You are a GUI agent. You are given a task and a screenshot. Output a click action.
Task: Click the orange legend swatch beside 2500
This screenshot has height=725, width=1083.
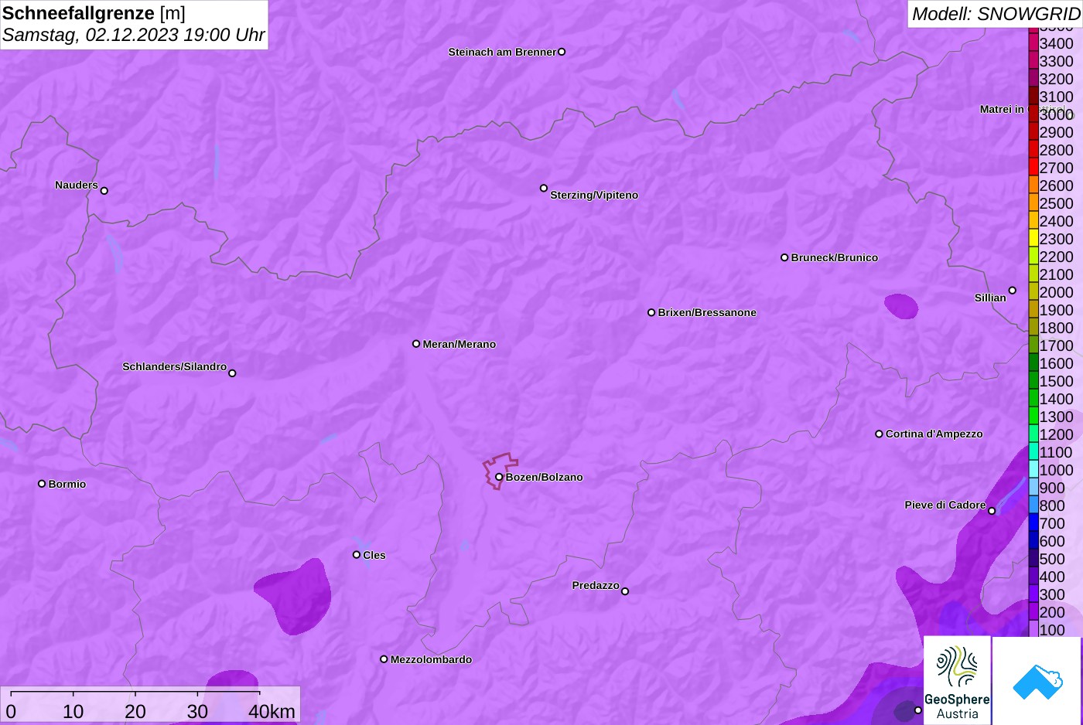[x=1033, y=203]
